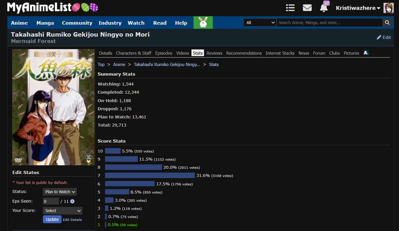The height and width of the screenshot is (231, 399).
Task: Switch to the Details tab
Action: 106,53
